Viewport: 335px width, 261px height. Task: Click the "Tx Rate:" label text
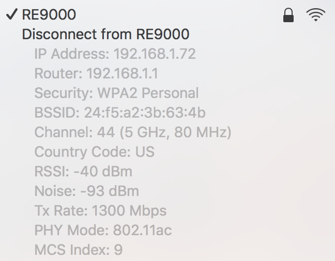click(61, 211)
